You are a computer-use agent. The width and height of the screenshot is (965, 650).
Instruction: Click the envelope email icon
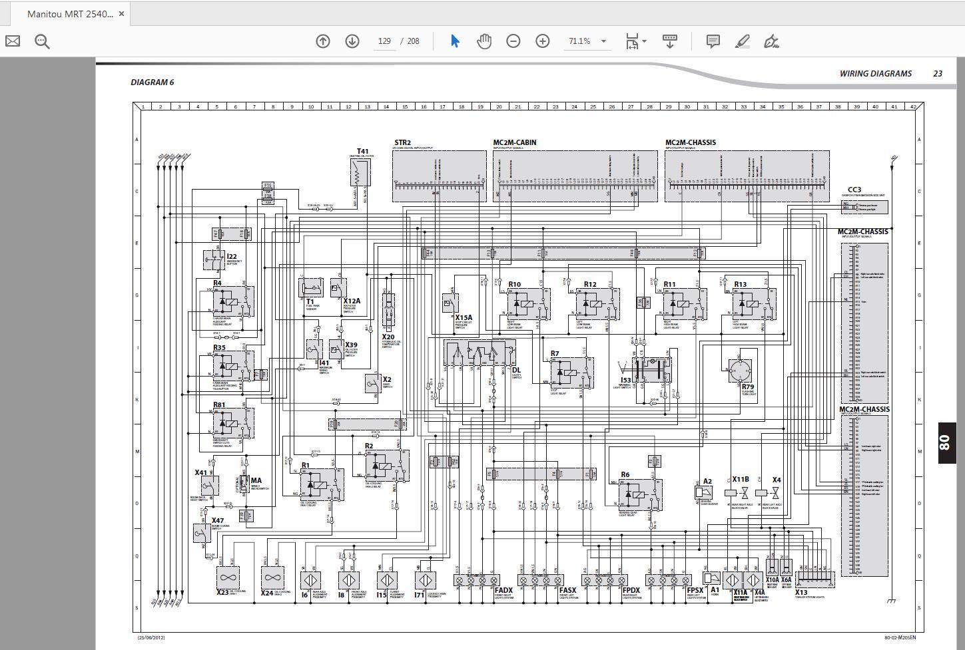point(13,41)
